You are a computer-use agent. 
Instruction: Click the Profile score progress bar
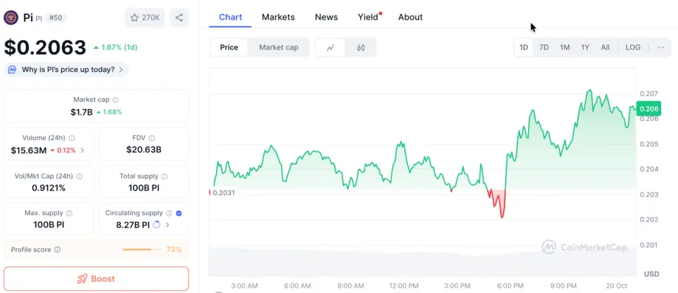click(142, 250)
